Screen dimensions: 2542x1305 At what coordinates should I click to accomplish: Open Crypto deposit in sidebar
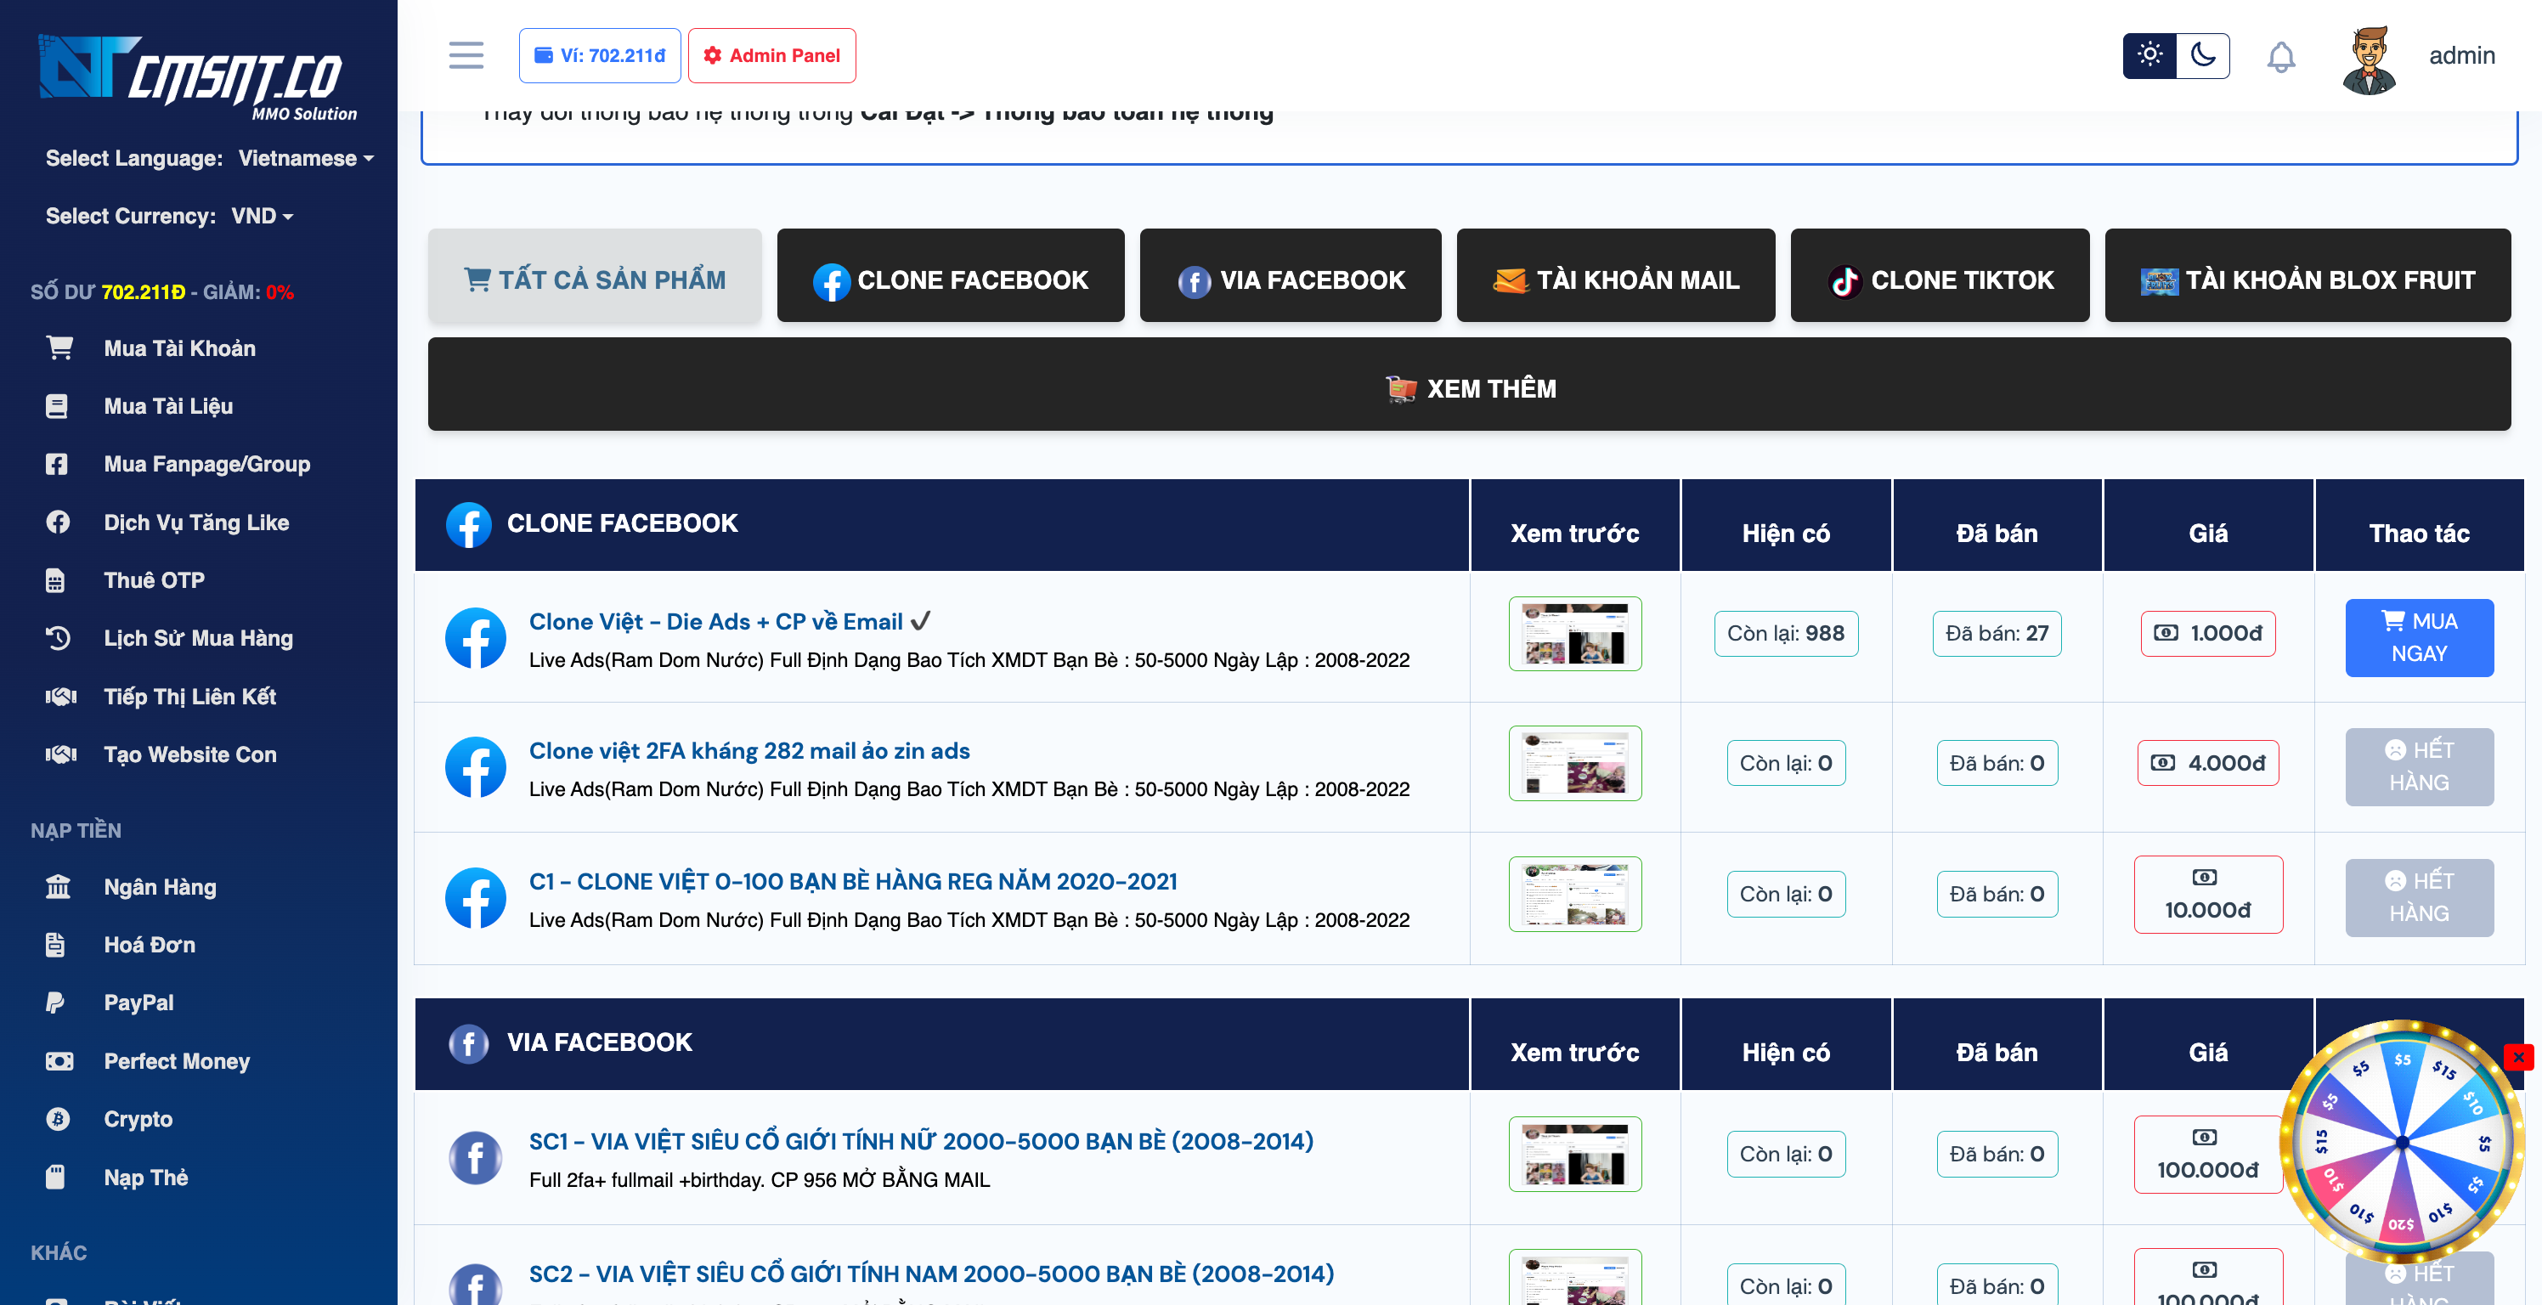pos(138,1118)
